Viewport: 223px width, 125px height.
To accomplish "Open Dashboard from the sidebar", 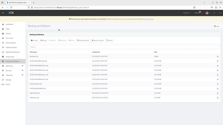I will [x=9, y=24].
